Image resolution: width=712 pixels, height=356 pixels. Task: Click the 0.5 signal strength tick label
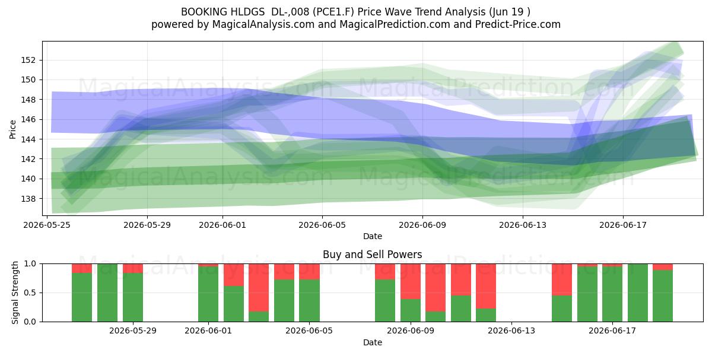(31, 293)
